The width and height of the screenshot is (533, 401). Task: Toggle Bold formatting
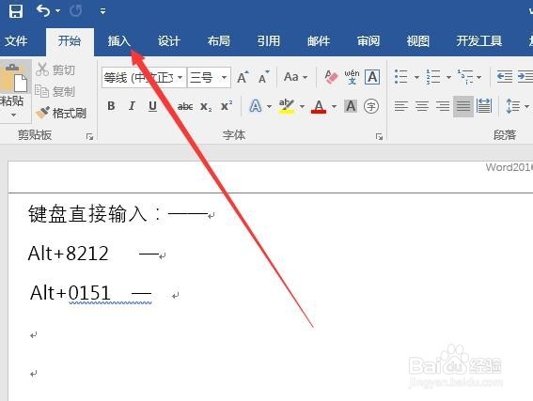coord(111,106)
